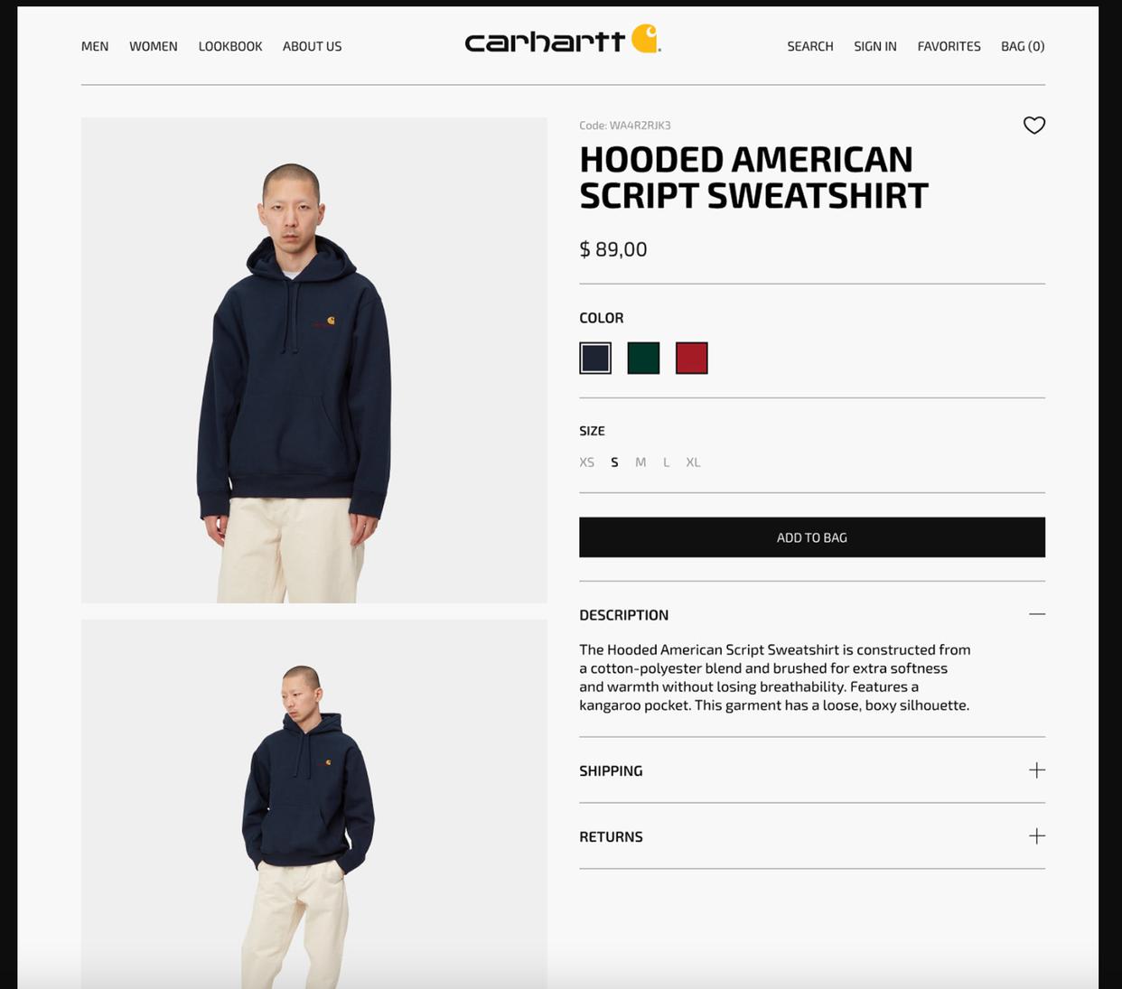The image size is (1122, 989).
Task: Open the Women menu
Action: pos(154,46)
